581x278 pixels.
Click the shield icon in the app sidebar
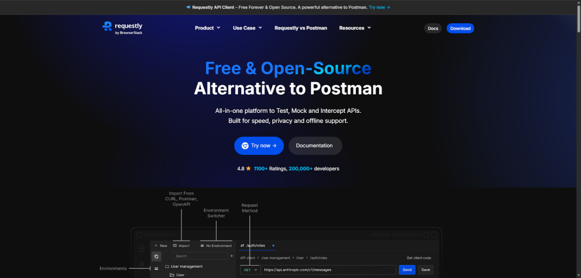coord(156,256)
